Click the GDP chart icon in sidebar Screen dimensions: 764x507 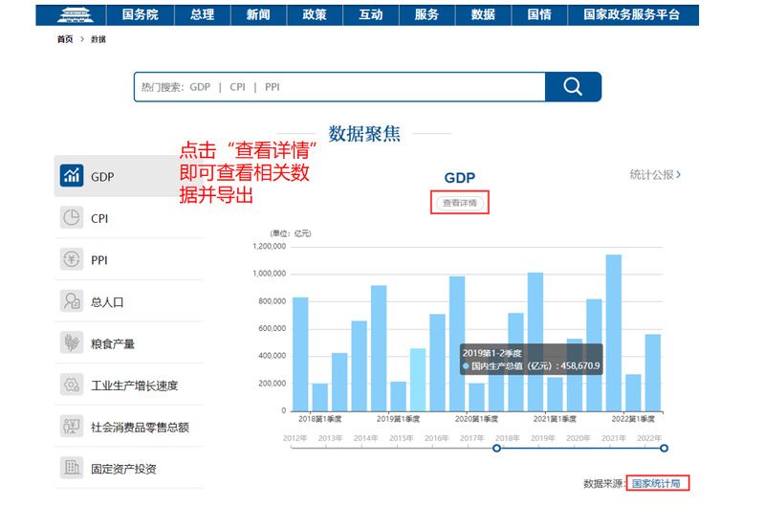point(72,176)
